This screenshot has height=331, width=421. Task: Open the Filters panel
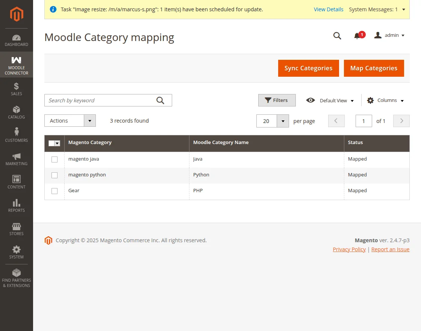[x=277, y=100]
